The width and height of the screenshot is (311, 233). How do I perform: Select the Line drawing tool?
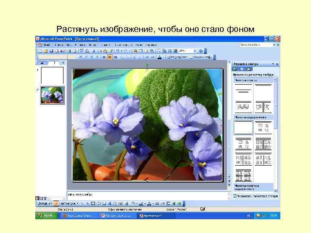[x=82, y=203]
